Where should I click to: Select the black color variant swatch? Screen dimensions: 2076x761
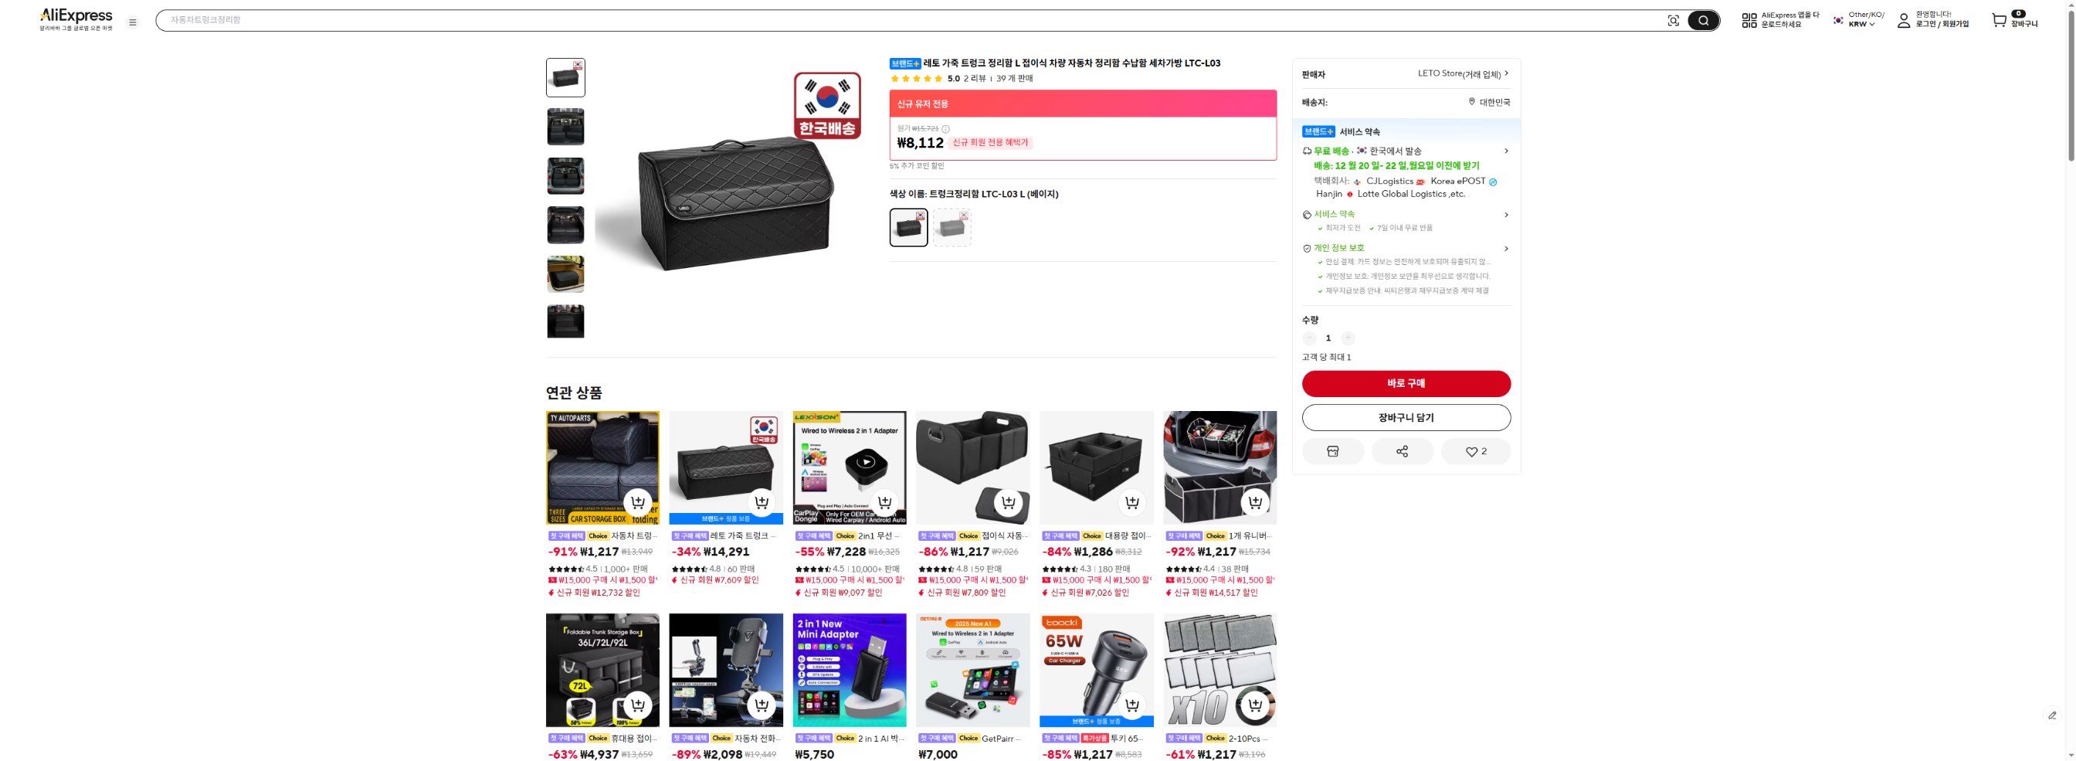tap(908, 227)
